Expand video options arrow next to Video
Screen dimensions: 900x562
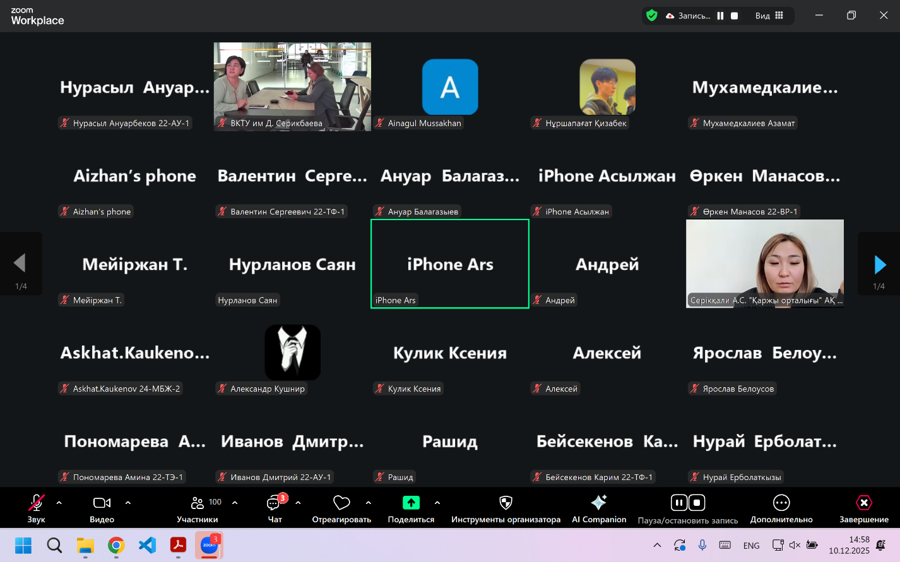(128, 503)
